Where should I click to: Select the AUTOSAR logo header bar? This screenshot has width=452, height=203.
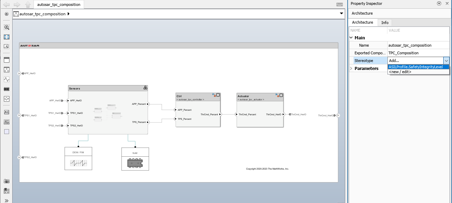pos(179,45)
